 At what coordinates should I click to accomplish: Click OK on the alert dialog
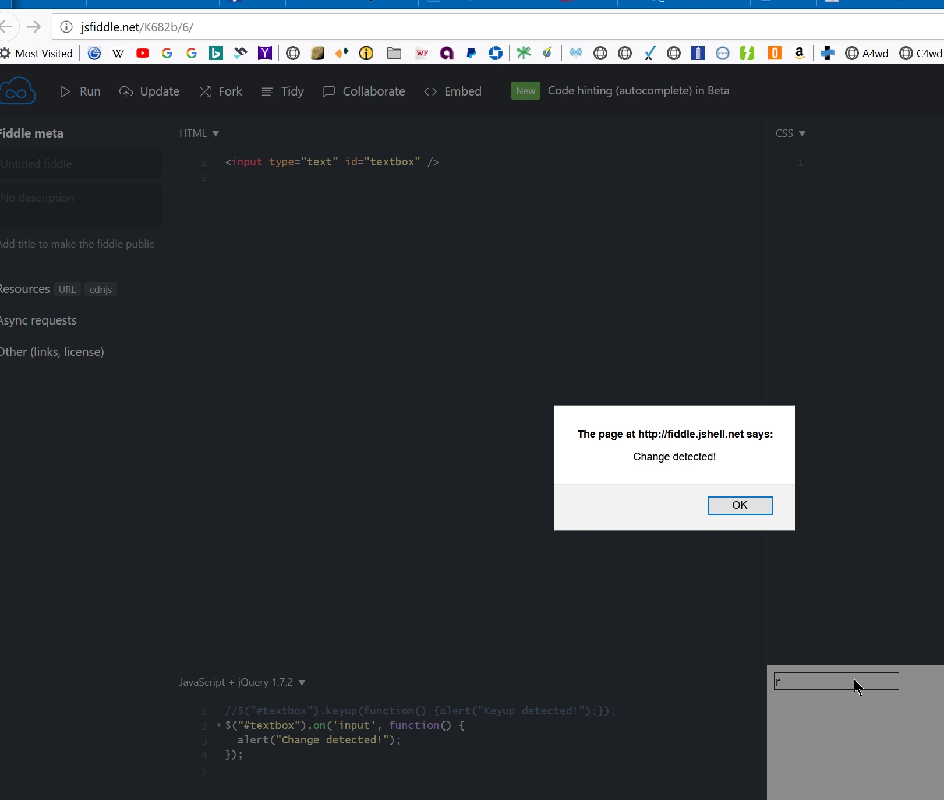(740, 505)
